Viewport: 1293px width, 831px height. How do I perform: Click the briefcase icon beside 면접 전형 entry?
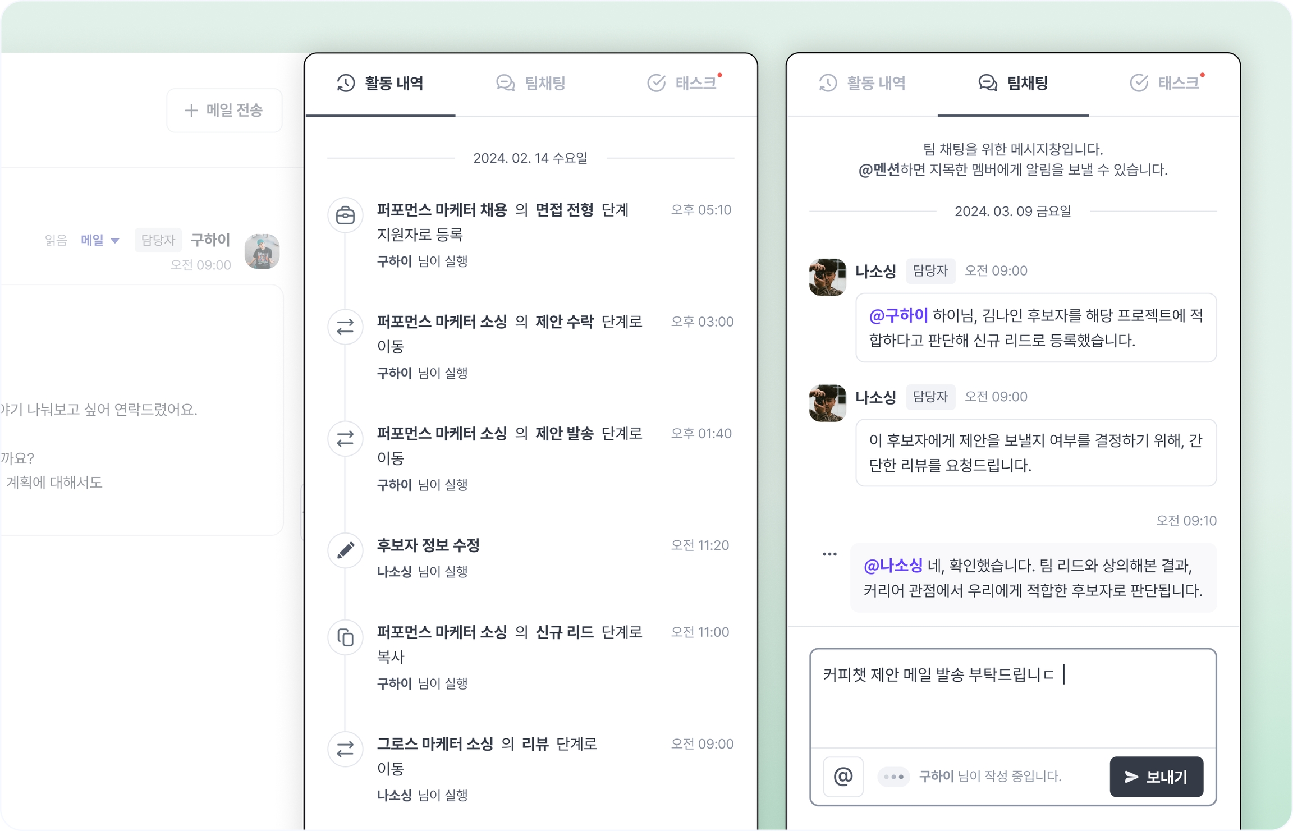345,215
